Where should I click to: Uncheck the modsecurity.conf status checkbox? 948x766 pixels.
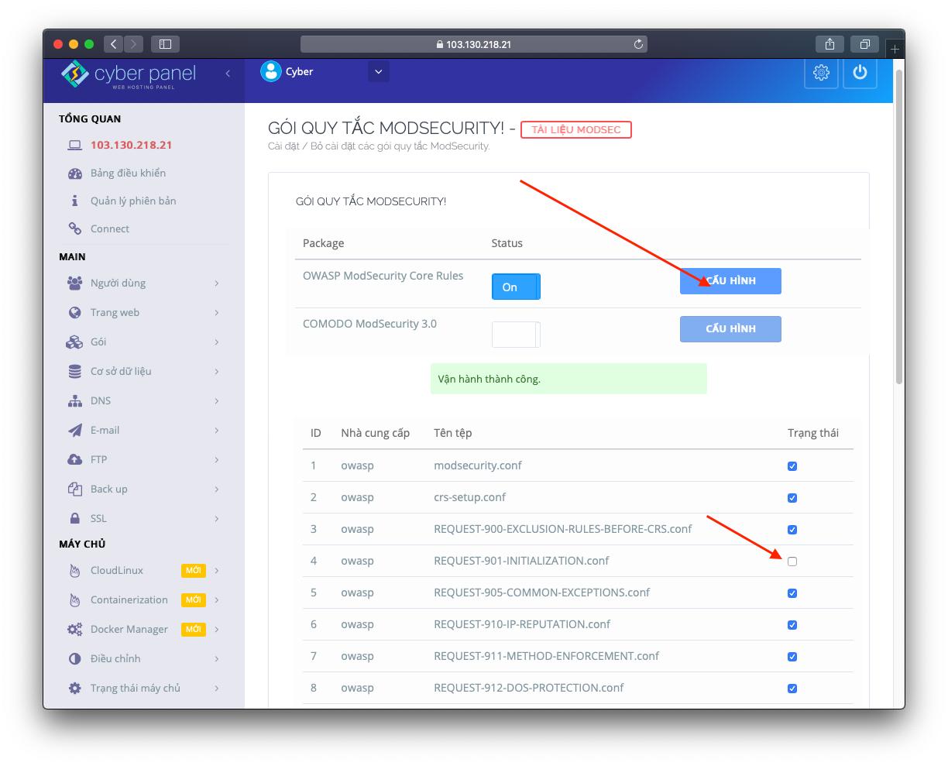[x=792, y=466]
